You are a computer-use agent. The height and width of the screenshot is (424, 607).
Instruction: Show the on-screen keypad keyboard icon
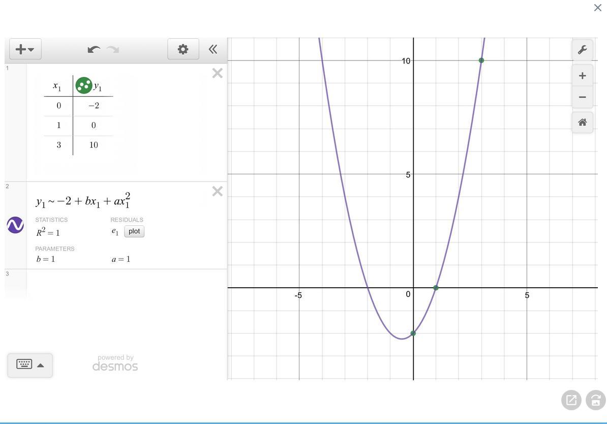click(x=24, y=365)
